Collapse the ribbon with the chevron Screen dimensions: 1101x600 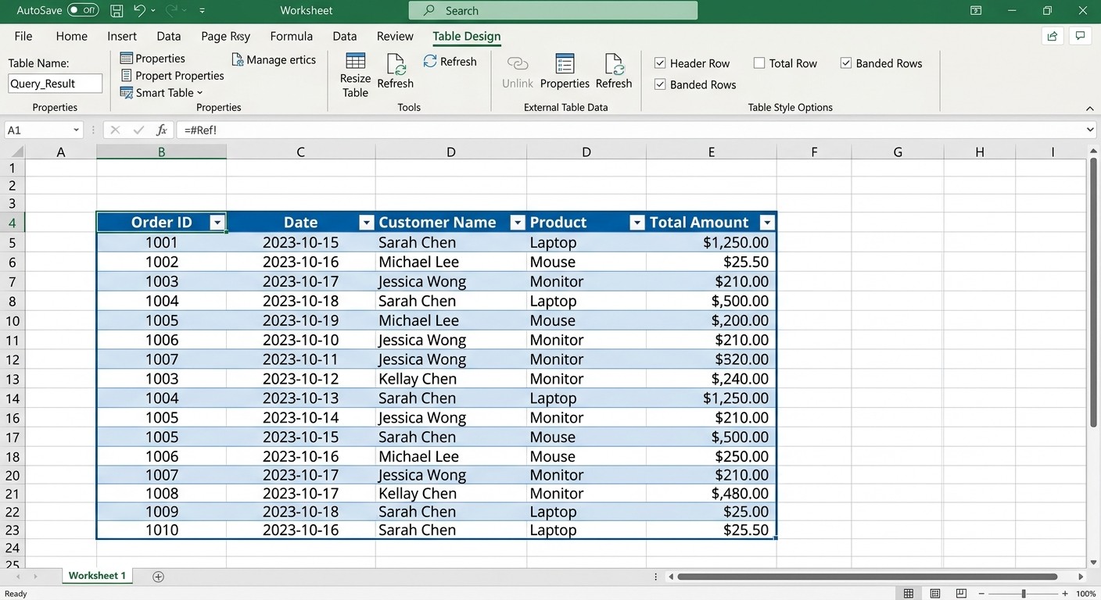[x=1090, y=108]
